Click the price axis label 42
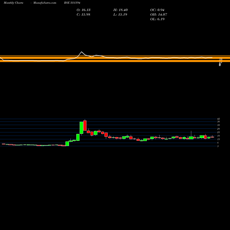Screen dimensions: 230x230 click(x=218, y=119)
